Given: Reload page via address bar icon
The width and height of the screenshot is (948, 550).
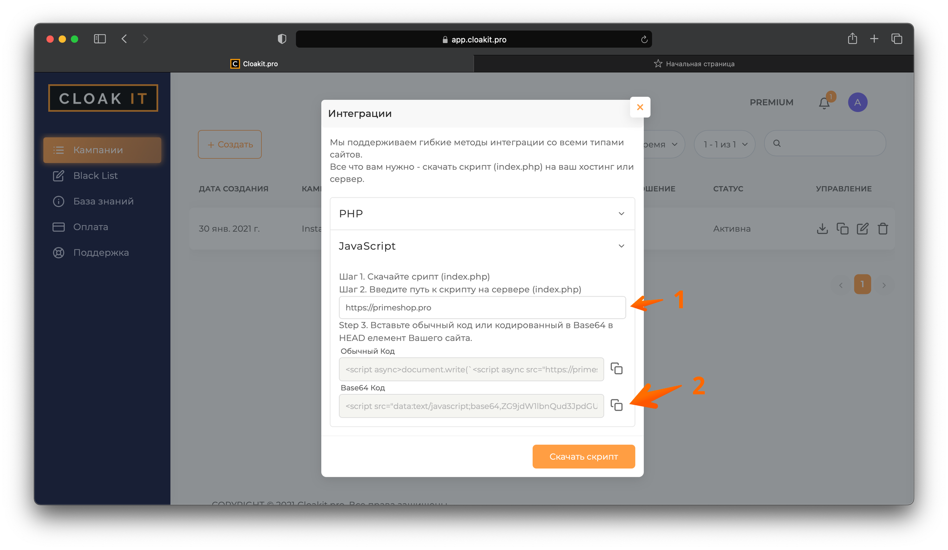Looking at the screenshot, I should tap(644, 40).
